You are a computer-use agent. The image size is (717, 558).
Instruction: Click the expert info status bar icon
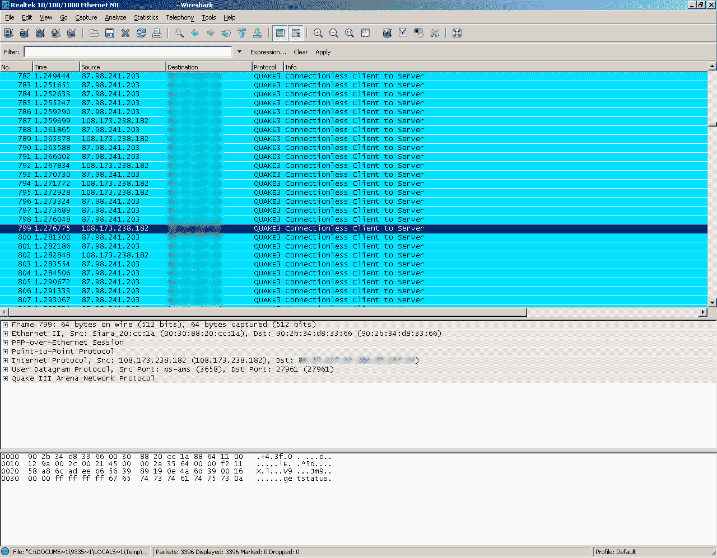click(x=5, y=552)
